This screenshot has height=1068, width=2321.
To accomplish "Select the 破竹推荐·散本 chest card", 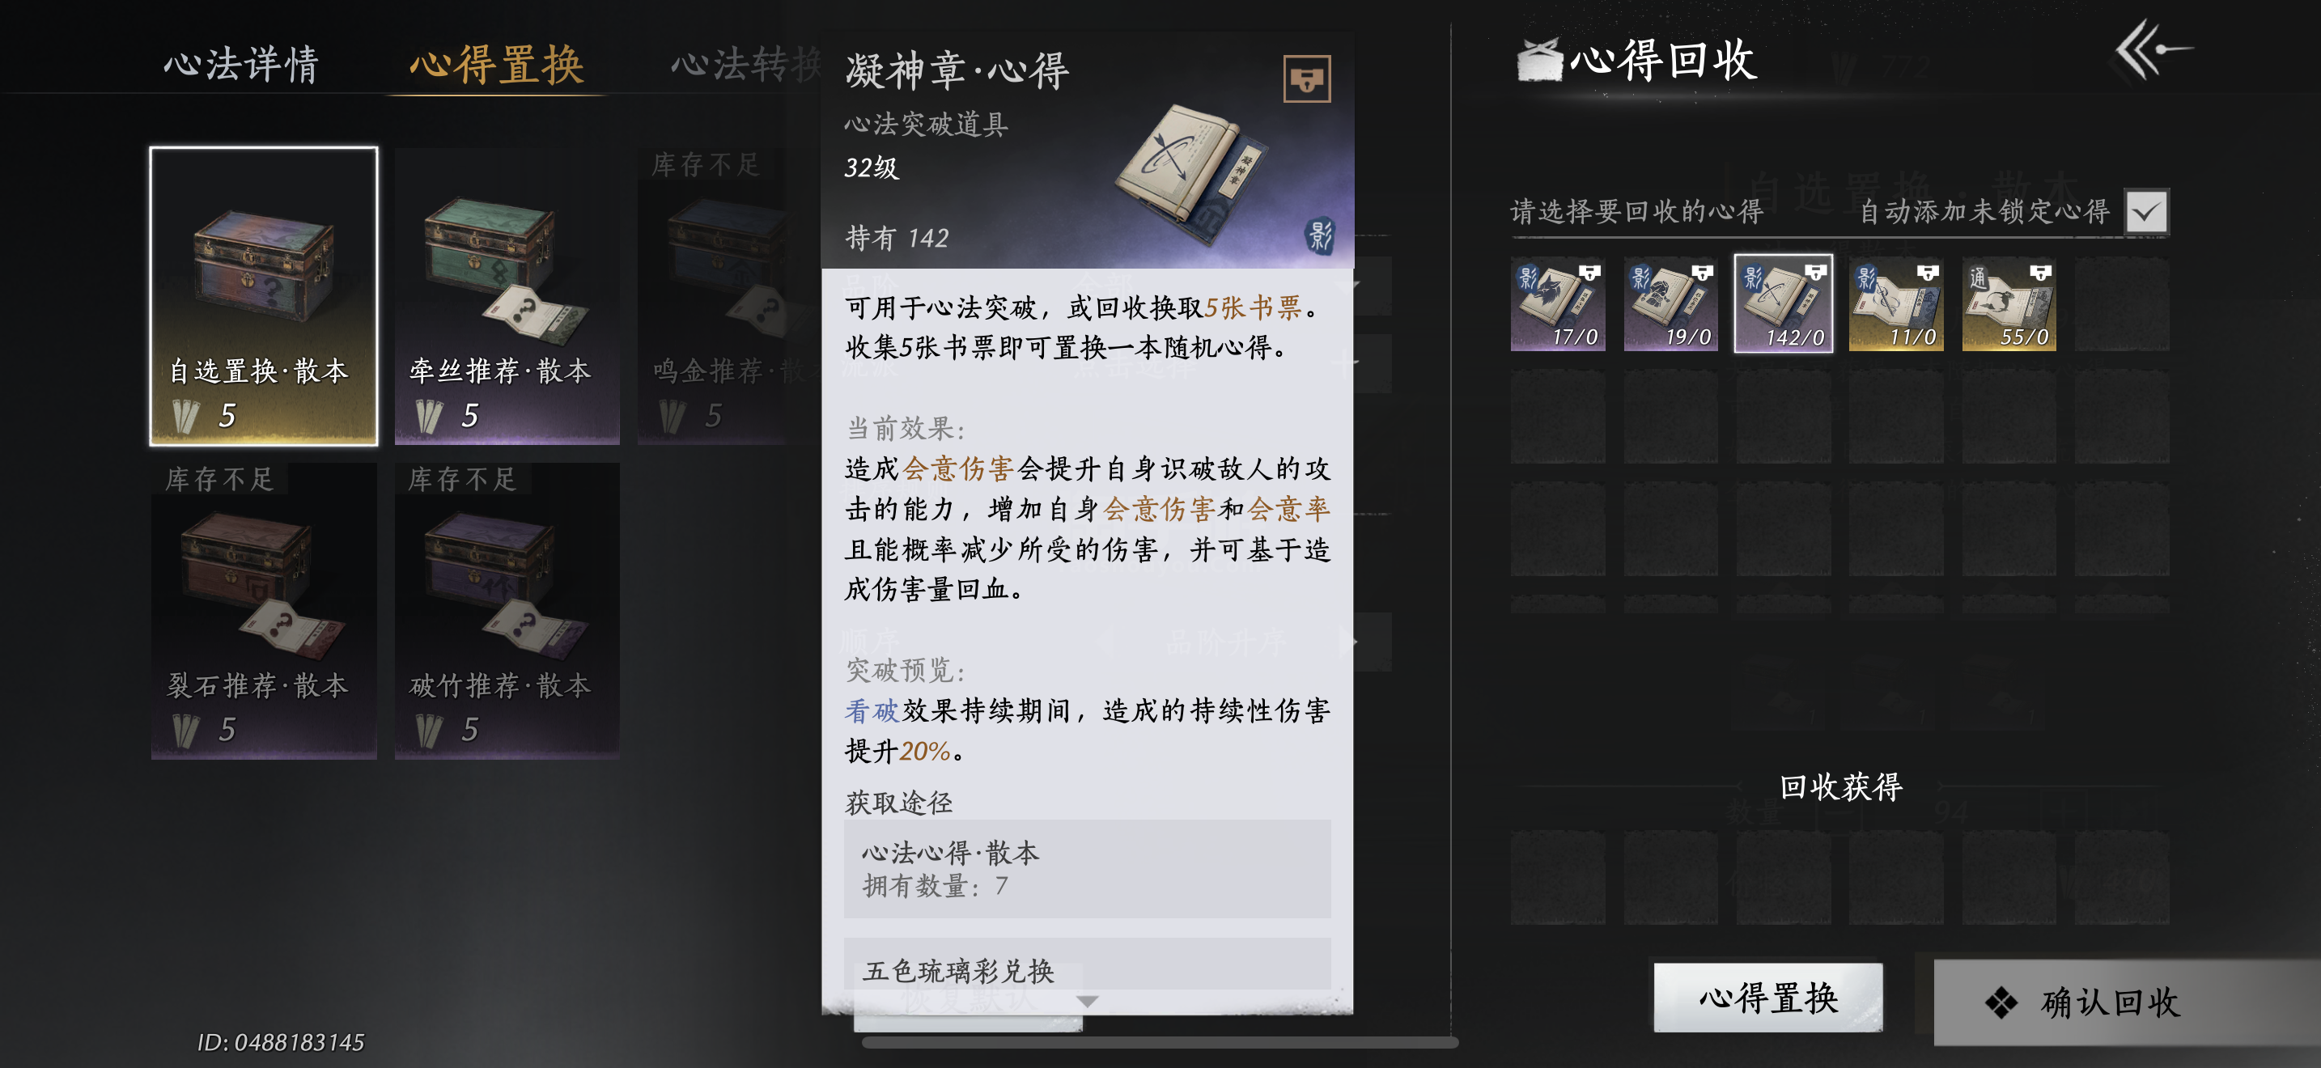I will click(x=507, y=611).
